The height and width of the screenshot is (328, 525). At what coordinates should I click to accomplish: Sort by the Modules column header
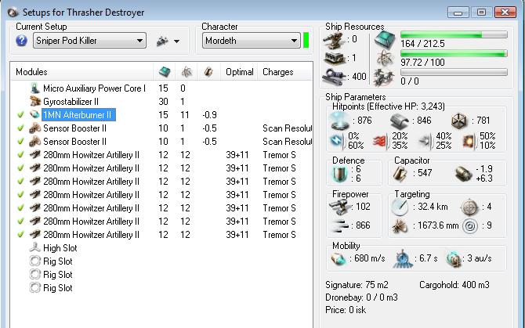[82, 72]
